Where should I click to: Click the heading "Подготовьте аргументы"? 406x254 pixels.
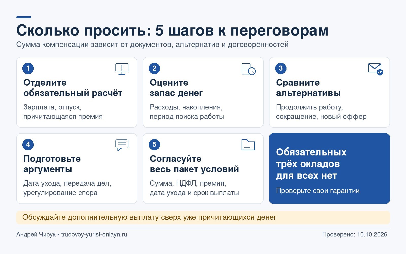(x=52, y=164)
